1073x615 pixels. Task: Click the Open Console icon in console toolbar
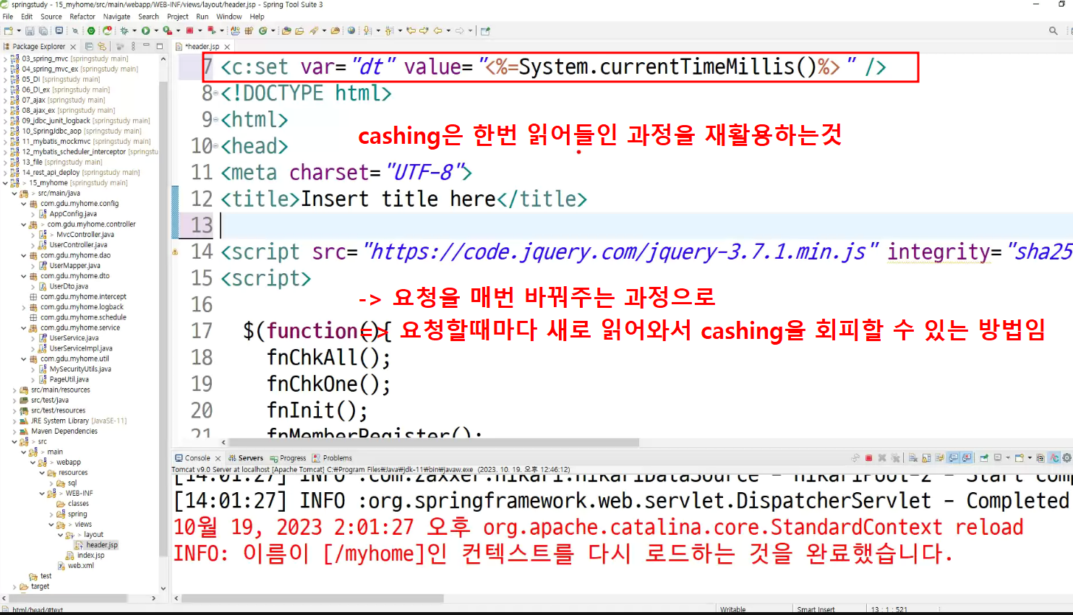pyautogui.click(x=1019, y=457)
